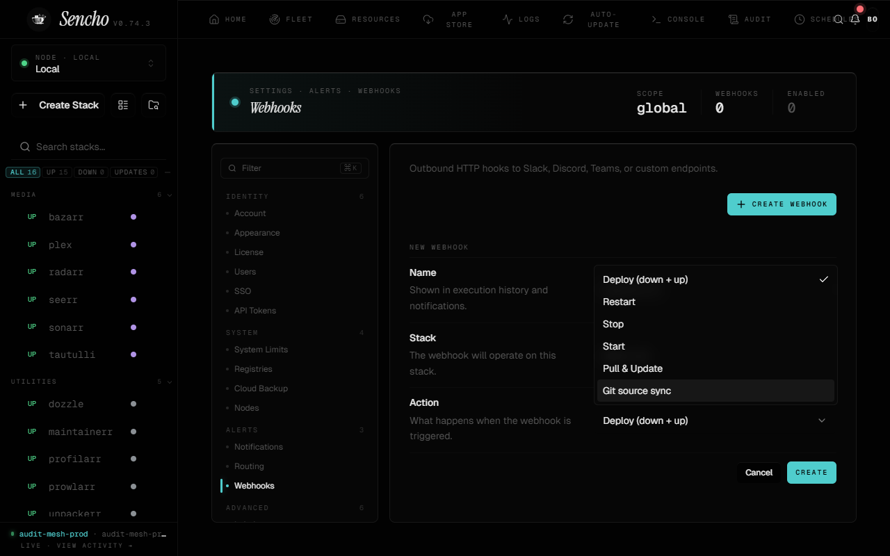Image resolution: width=890 pixels, height=556 pixels.
Task: Open the BO user avatar menu
Action: (872, 19)
